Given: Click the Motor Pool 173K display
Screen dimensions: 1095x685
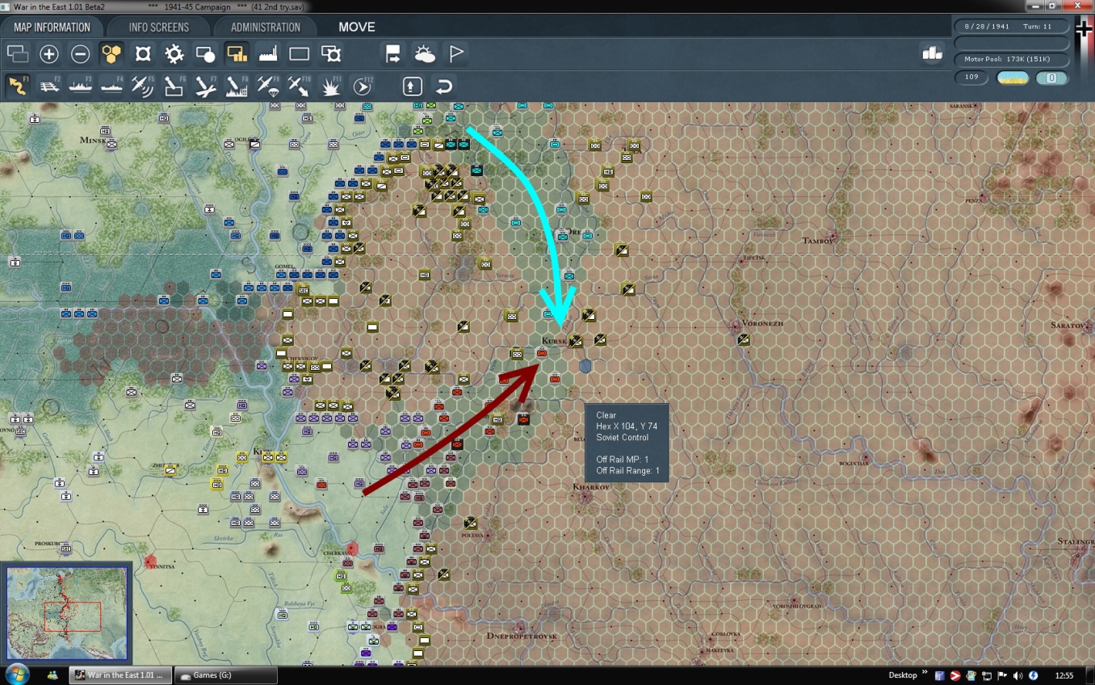Looking at the screenshot, I should (x=1012, y=60).
